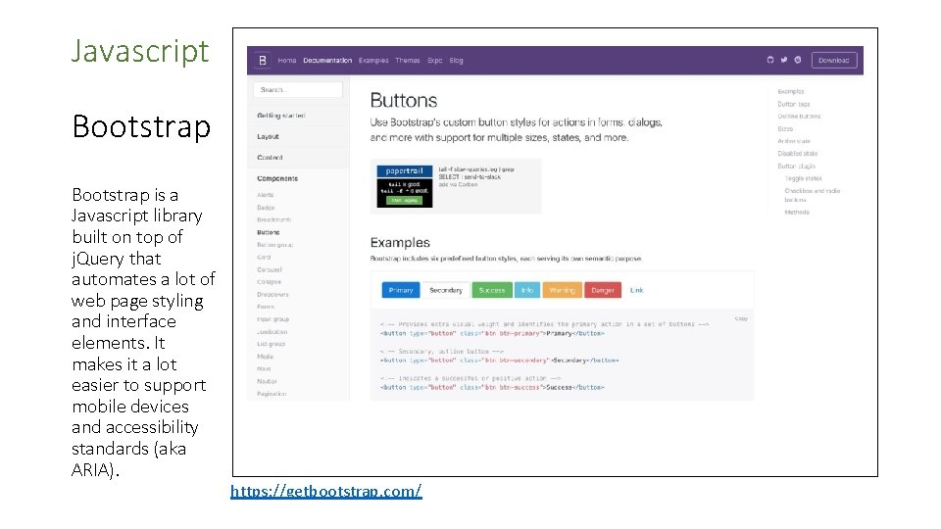Click the papertrail ad thumbnail
Viewport: 941px width, 529px height.
(405, 186)
